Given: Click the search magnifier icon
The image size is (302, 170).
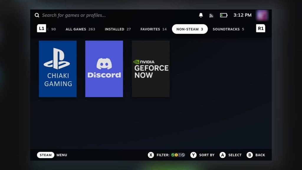Looking at the screenshot, I should pyautogui.click(x=37, y=15).
